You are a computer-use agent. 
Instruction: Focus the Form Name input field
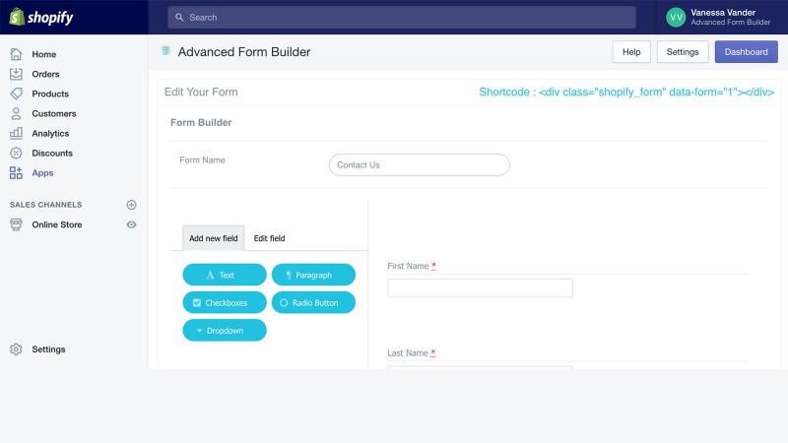pos(420,164)
